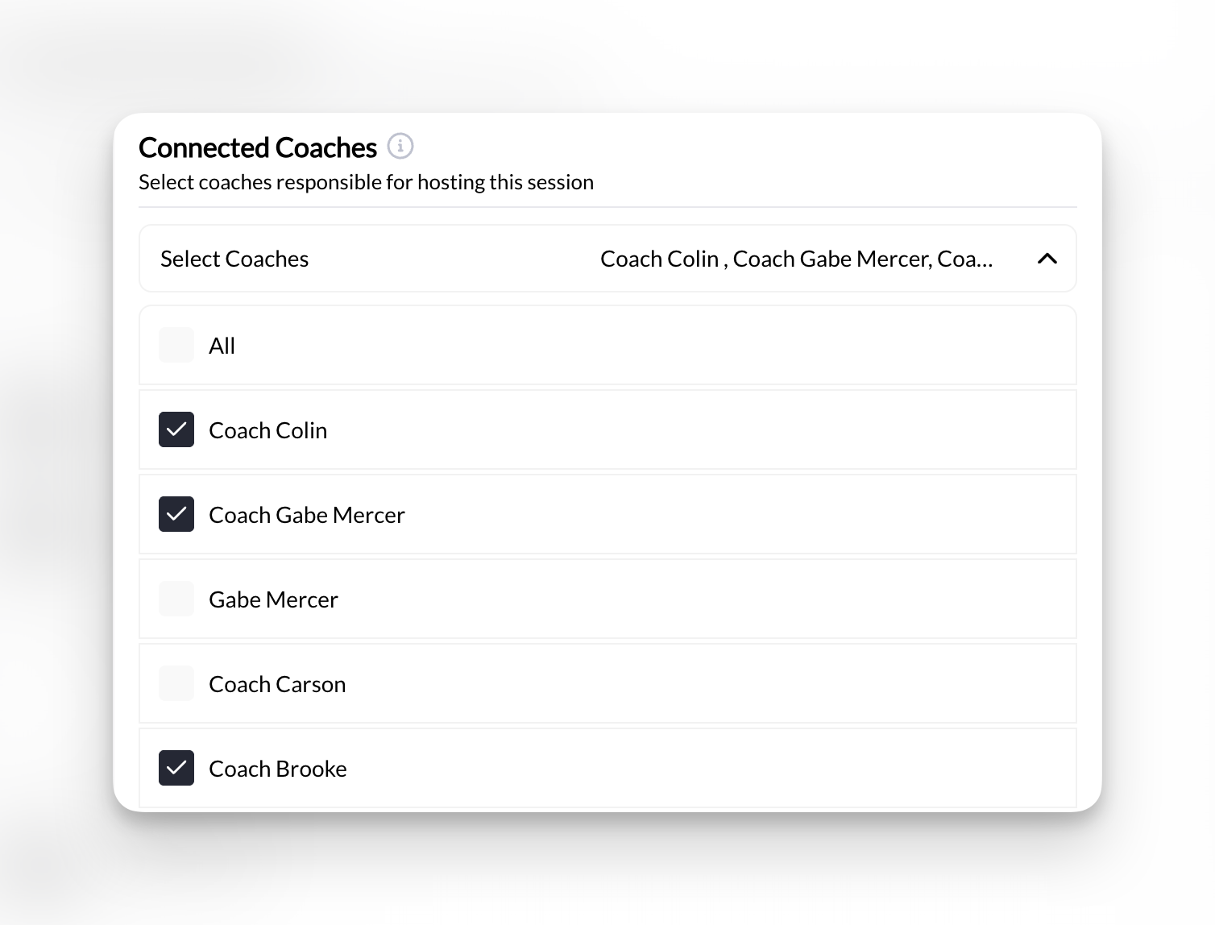Check the Gabe Mercer checkbox
The image size is (1215, 925).
click(x=176, y=599)
